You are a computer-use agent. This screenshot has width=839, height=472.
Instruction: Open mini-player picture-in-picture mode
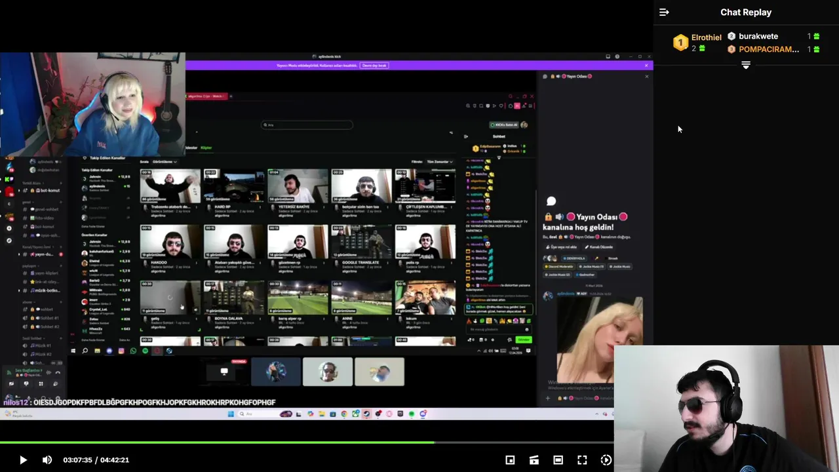[x=510, y=460]
